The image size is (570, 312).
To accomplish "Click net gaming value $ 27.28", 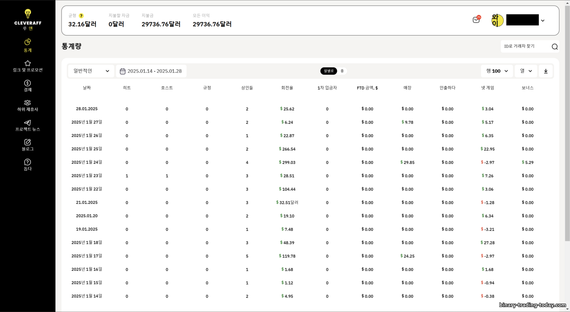I will pos(488,243).
